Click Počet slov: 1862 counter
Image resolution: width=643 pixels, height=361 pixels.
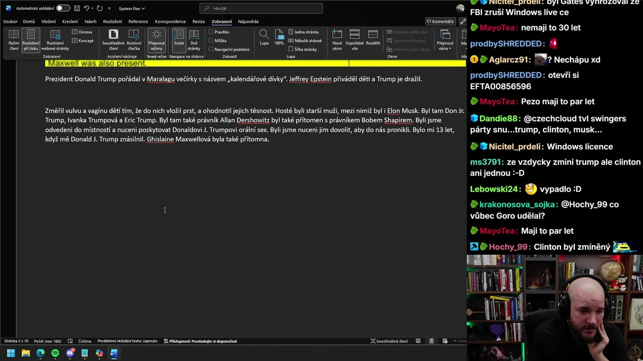(48, 341)
